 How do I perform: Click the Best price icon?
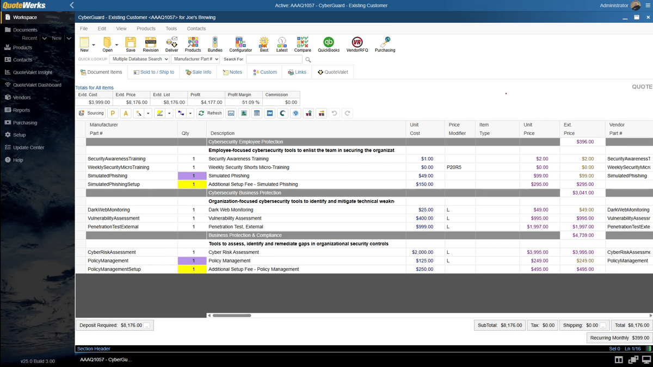264,44
